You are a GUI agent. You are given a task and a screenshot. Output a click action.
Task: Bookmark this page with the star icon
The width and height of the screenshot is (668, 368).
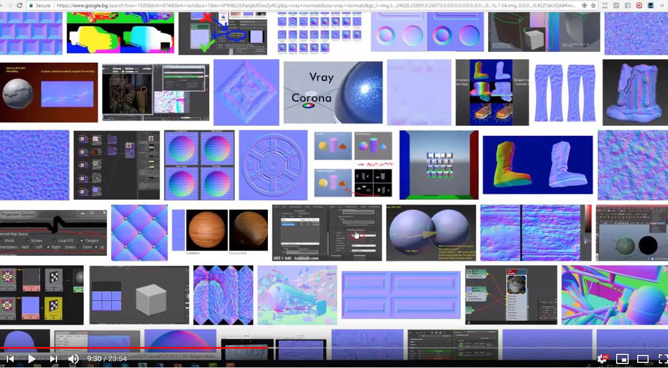tap(593, 5)
